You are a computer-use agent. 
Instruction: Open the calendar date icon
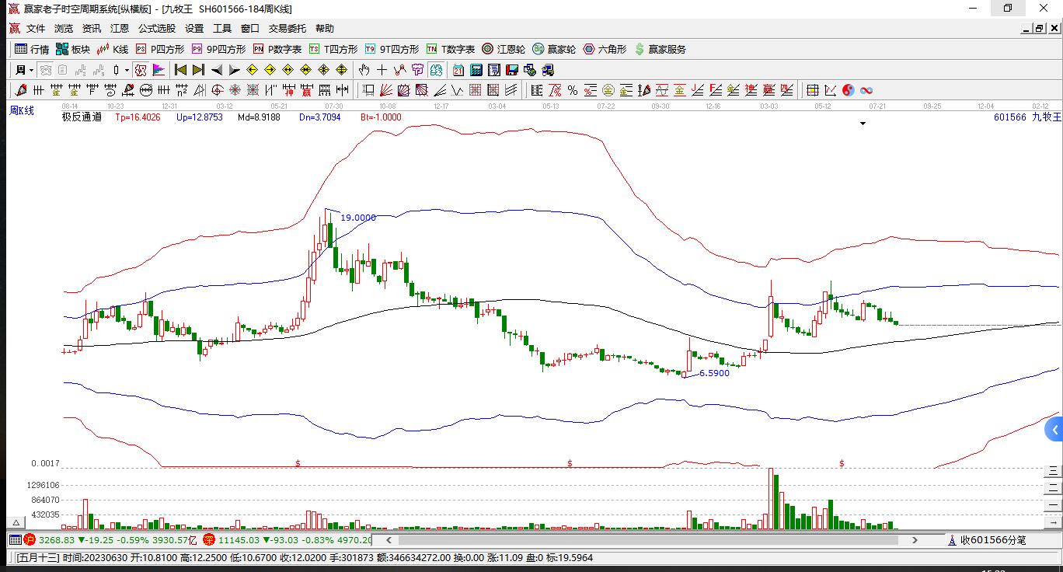coord(458,70)
